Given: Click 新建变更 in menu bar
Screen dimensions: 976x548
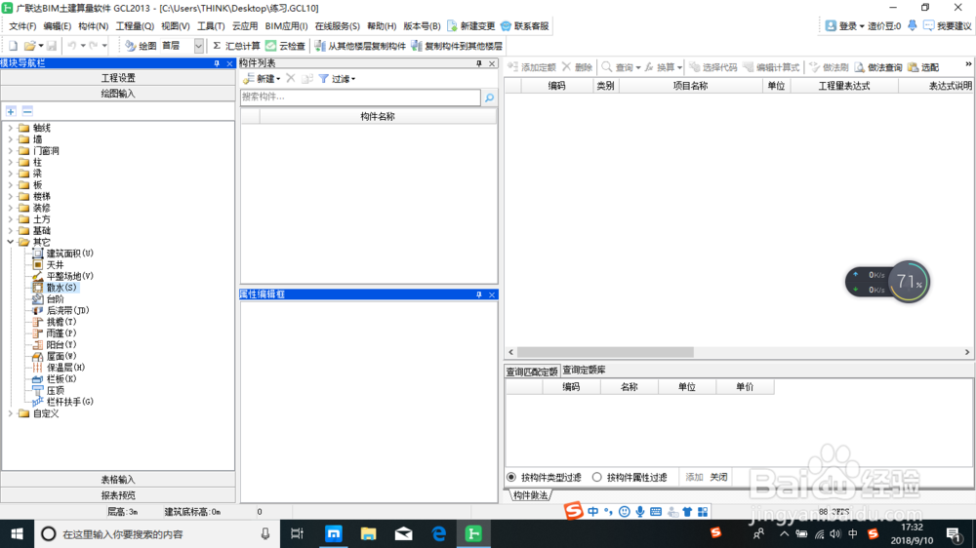Looking at the screenshot, I should tap(470, 26).
